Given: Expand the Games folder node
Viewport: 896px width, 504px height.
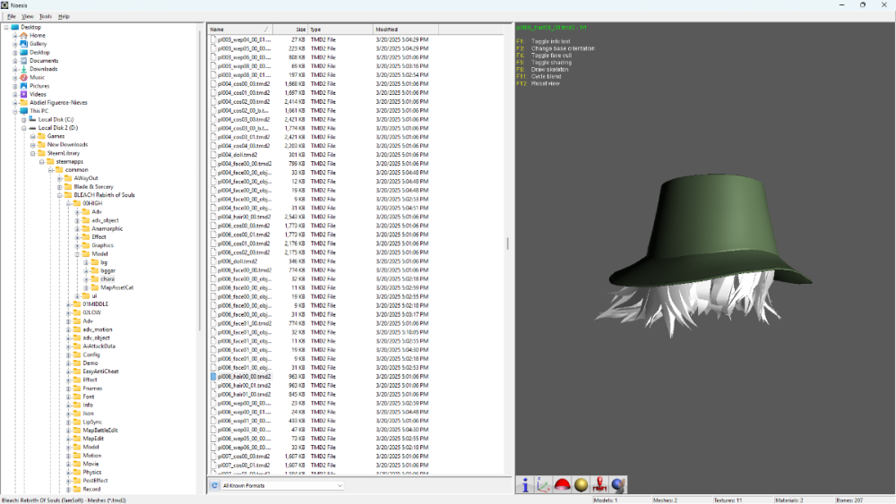Looking at the screenshot, I should (x=32, y=136).
